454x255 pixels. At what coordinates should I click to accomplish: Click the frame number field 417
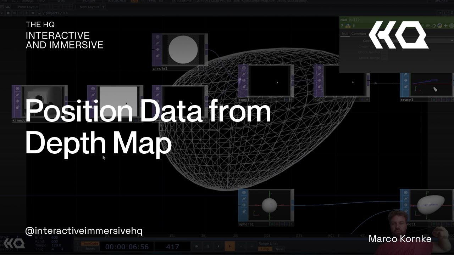click(172, 246)
